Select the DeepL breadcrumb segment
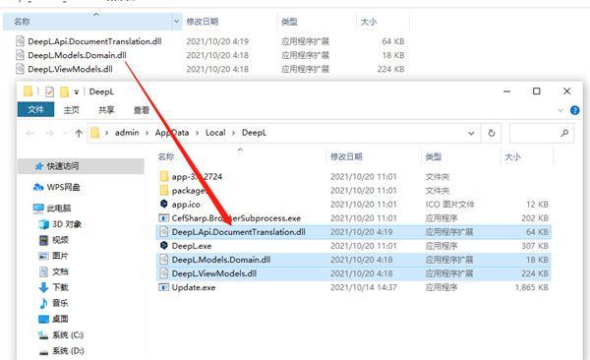The width and height of the screenshot is (590, 360). tap(254, 133)
